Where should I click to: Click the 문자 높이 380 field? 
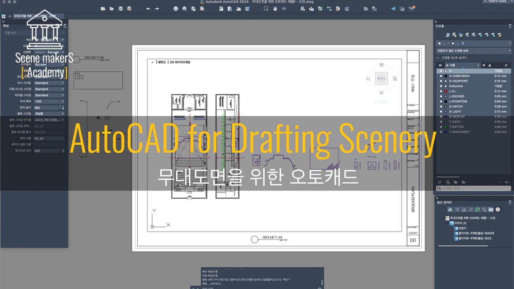(x=46, y=108)
